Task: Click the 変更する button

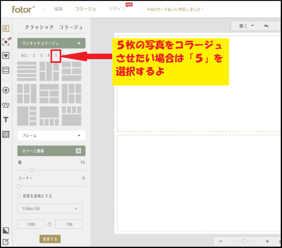Action: point(50,239)
